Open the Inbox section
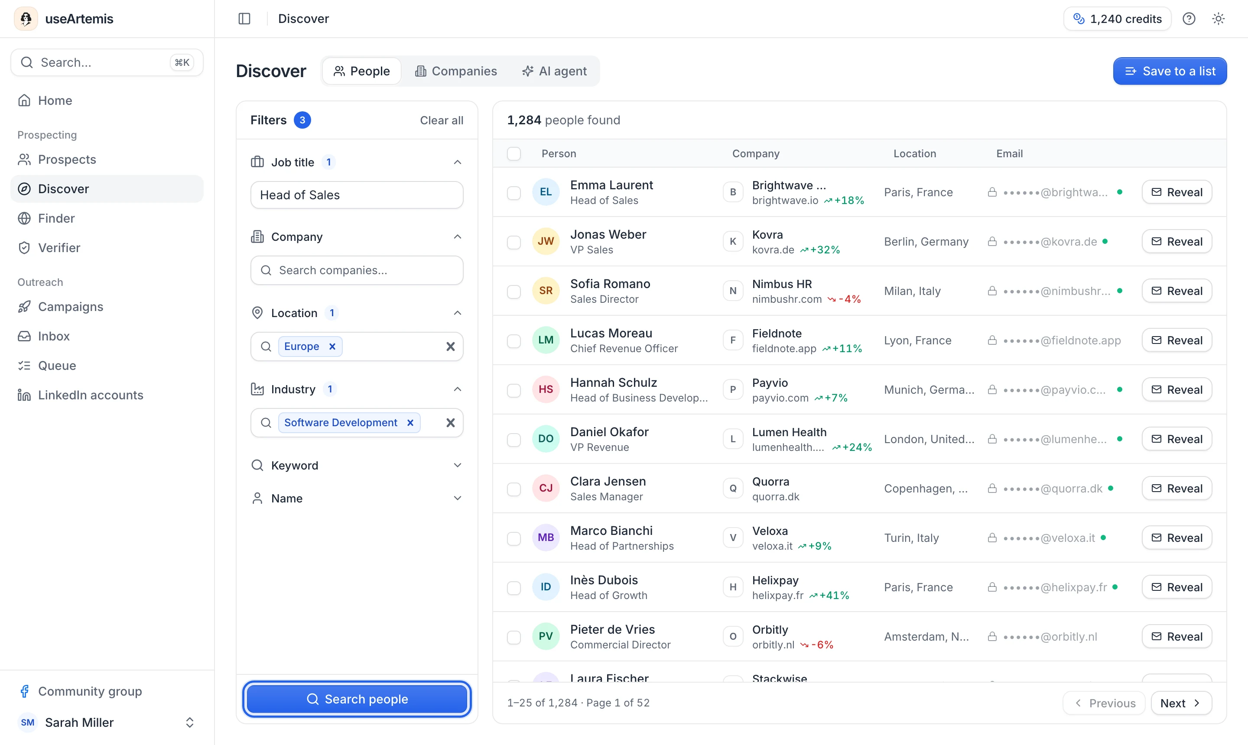 tap(107, 336)
